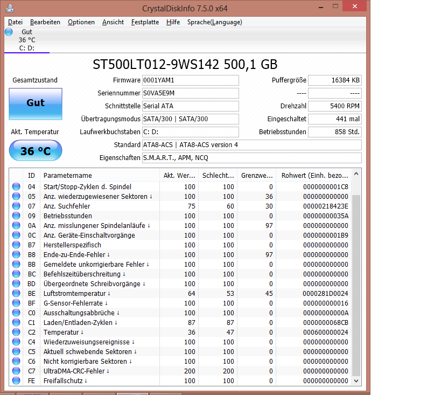Viewport: 441px width, 395px height.
Task: Open the Datei menu
Action: (x=15, y=22)
